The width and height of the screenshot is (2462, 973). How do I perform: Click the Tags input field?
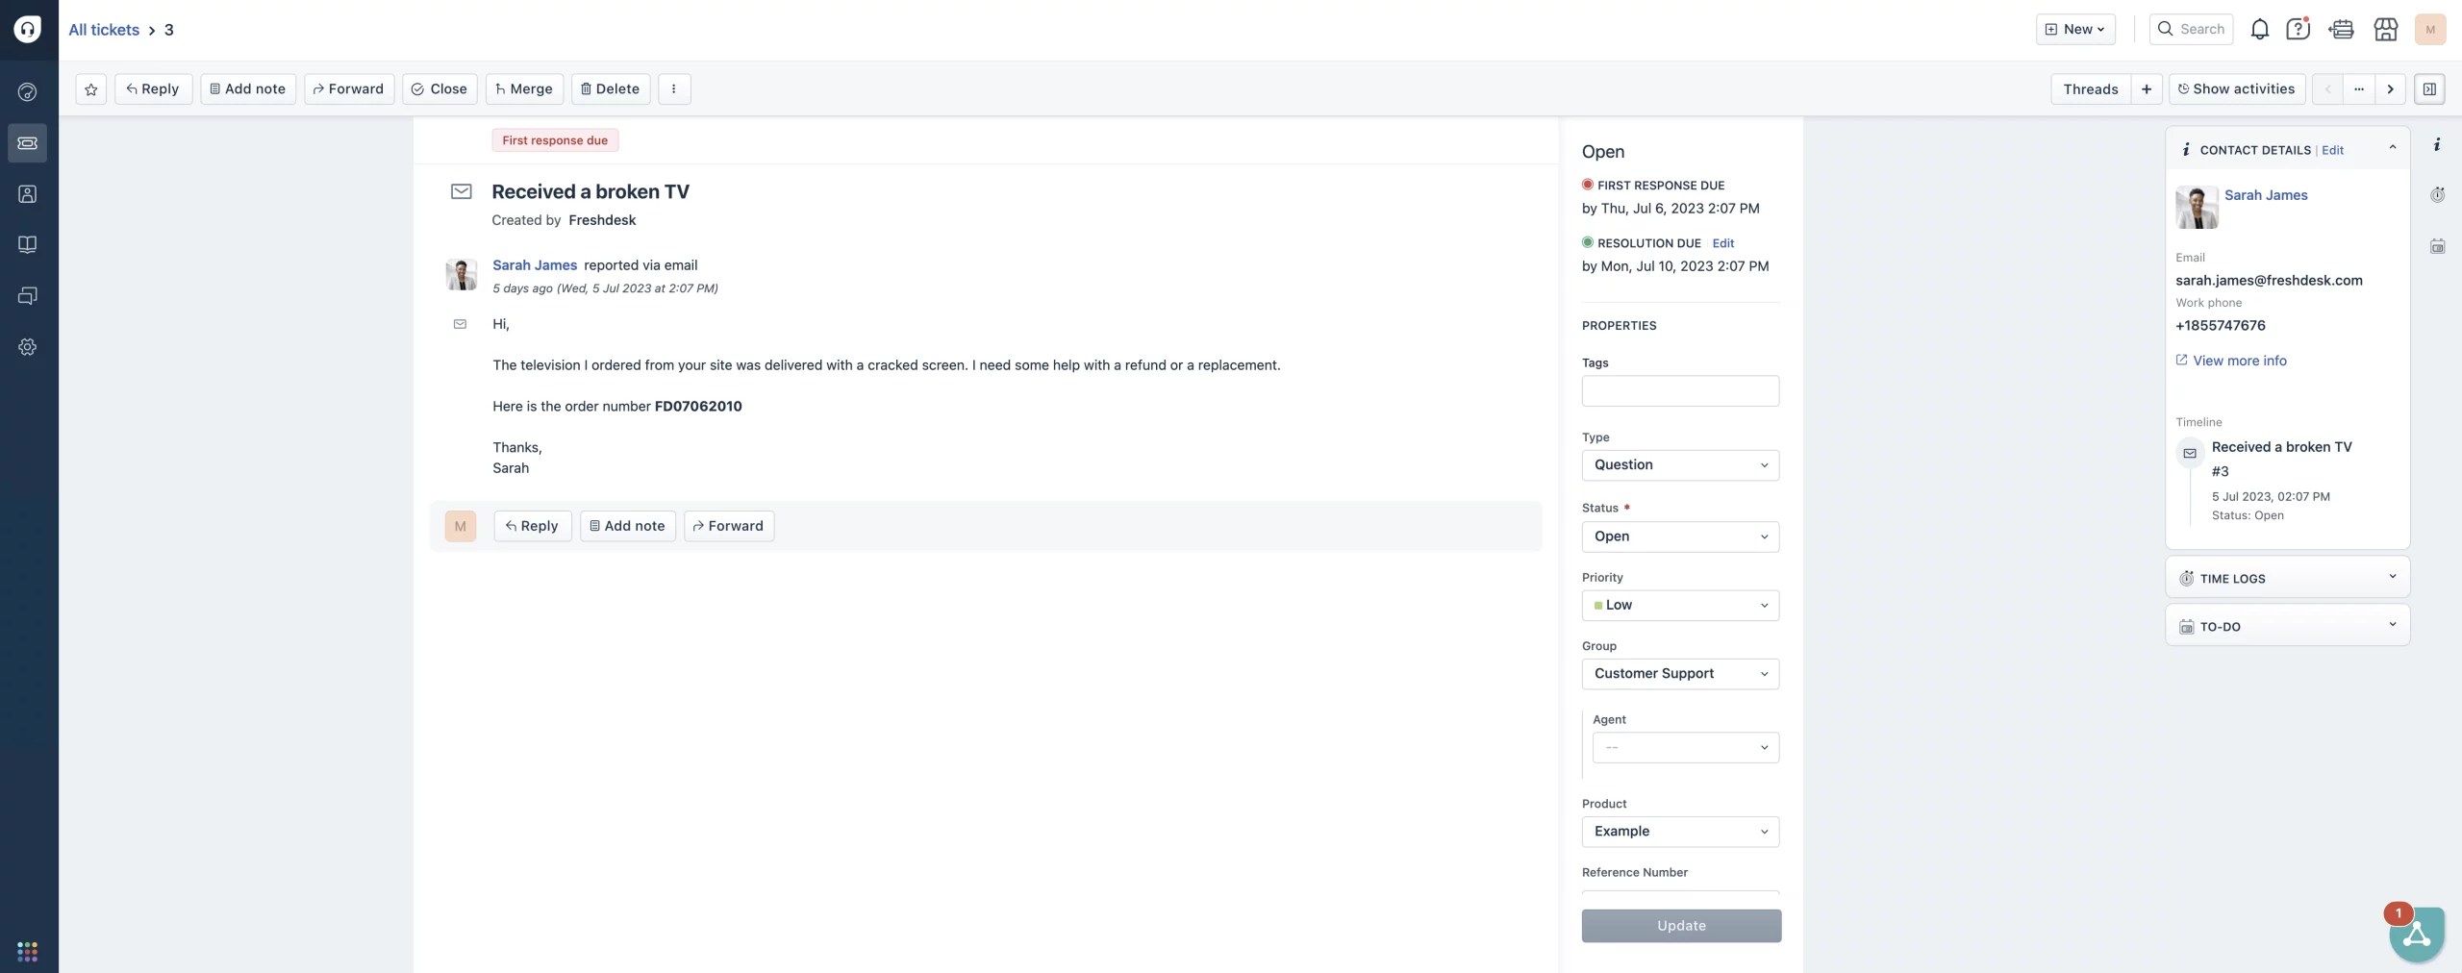pyautogui.click(x=1679, y=391)
